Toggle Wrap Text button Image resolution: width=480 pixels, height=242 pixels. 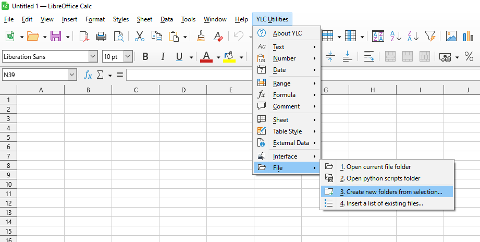[369, 57]
